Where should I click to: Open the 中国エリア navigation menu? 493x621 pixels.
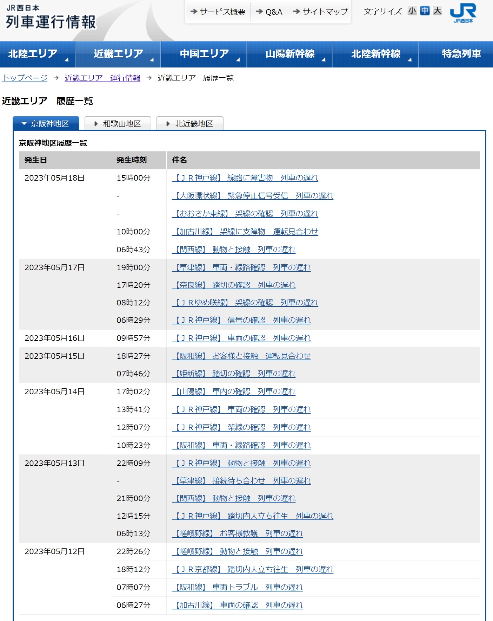coord(204,54)
